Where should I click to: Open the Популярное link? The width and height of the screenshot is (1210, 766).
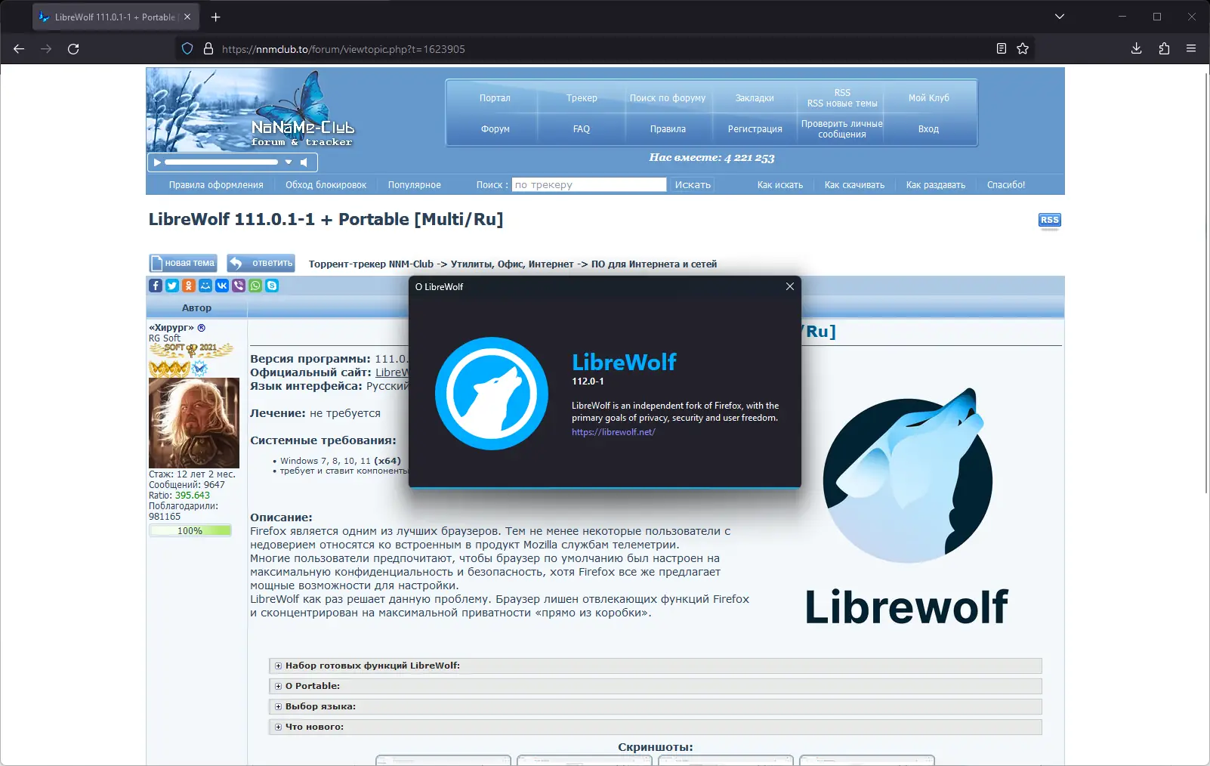pos(415,185)
